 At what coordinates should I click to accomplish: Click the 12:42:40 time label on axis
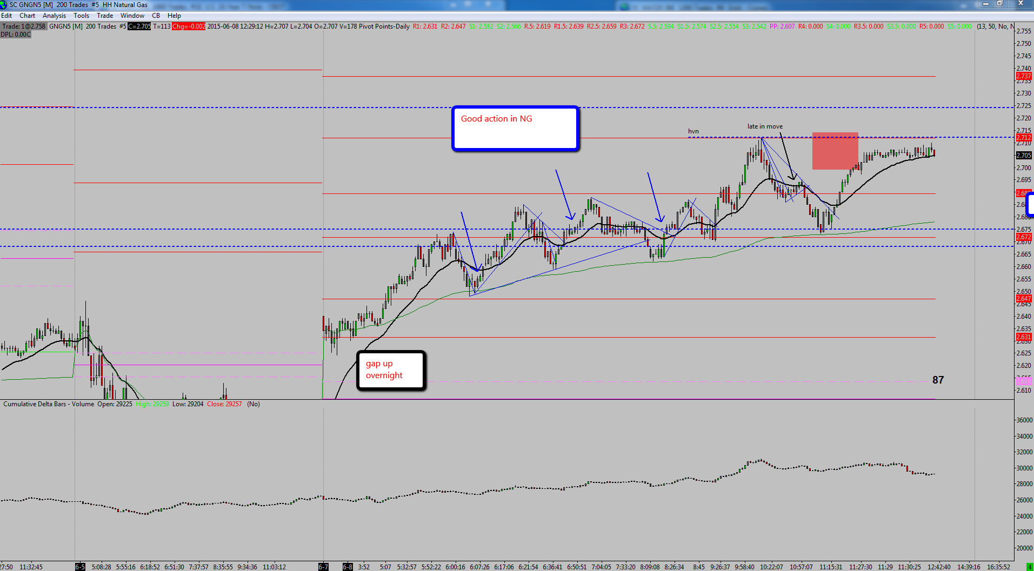[x=939, y=567]
